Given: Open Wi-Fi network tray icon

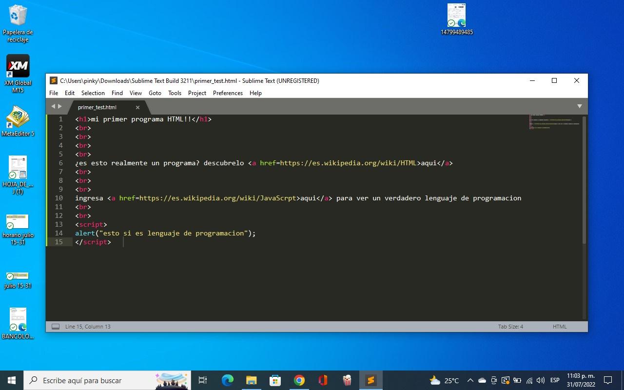Looking at the screenshot, I should (x=529, y=380).
